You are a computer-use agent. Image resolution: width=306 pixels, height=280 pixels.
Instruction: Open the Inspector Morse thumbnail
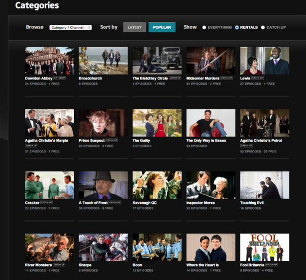211,185
